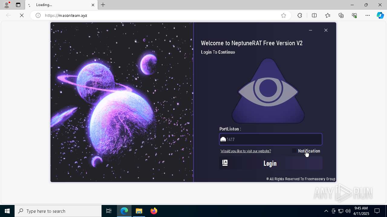The width and height of the screenshot is (387, 217).
Task: Open the Copilot sidebar
Action: click(x=380, y=15)
